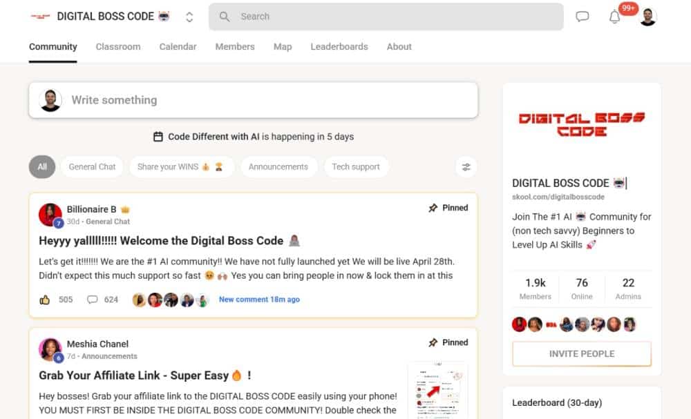Click General Chat label under Billionaire B
Viewport: 691px width, 419px height.
click(x=108, y=222)
